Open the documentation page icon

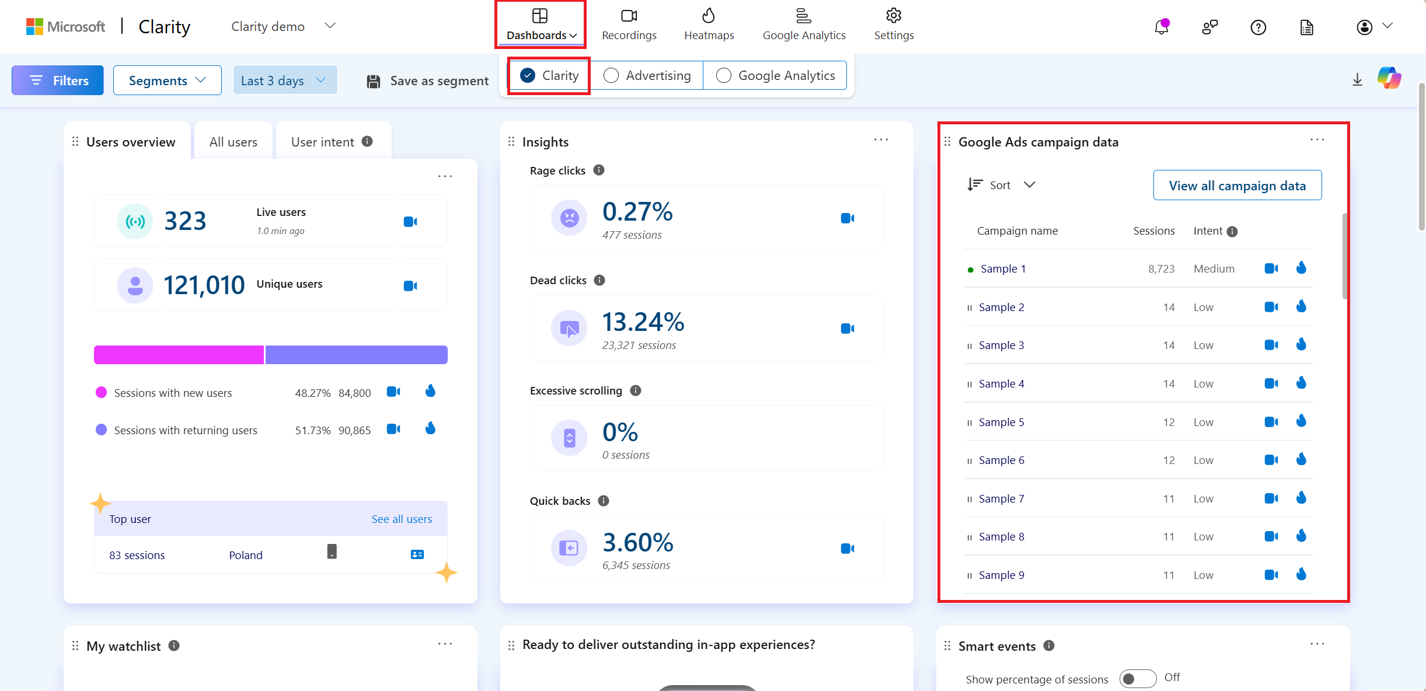1307,27
